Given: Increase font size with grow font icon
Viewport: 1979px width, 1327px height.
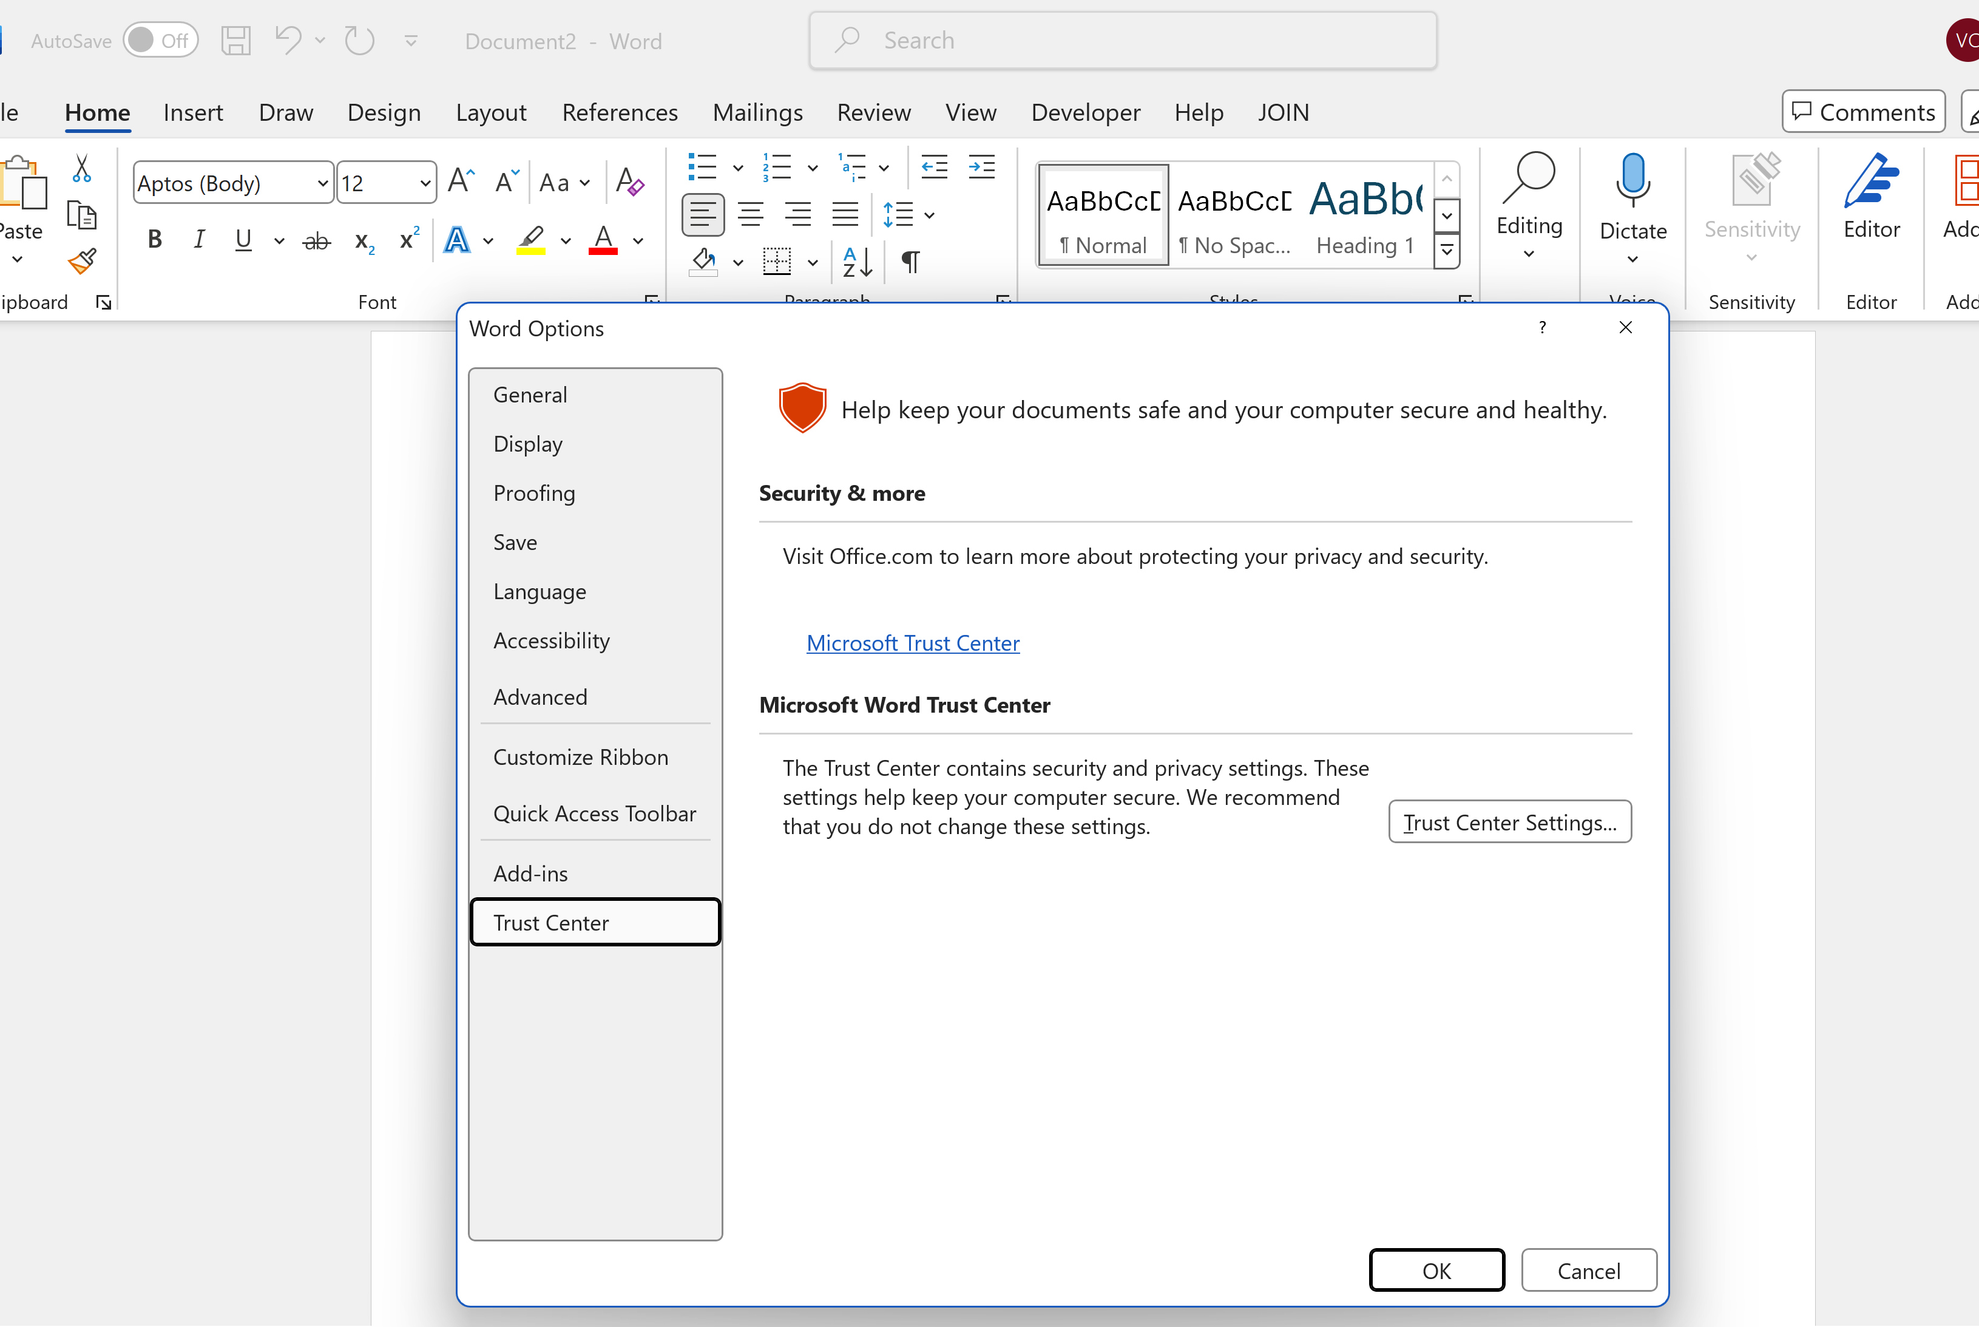Looking at the screenshot, I should click(461, 181).
